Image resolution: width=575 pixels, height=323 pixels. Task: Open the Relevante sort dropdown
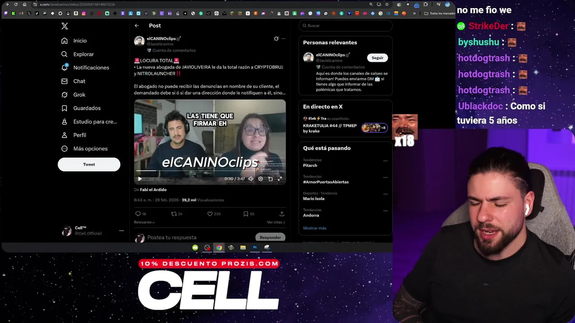(x=144, y=222)
